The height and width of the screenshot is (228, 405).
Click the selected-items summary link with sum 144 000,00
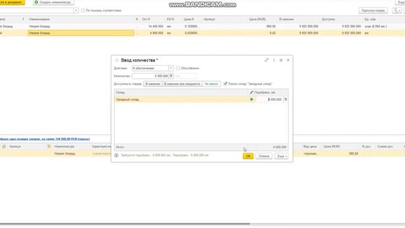tap(45, 139)
